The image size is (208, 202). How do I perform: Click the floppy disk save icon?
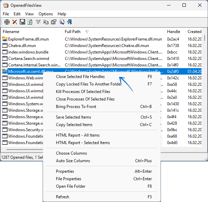pyautogui.click(x=23, y=22)
